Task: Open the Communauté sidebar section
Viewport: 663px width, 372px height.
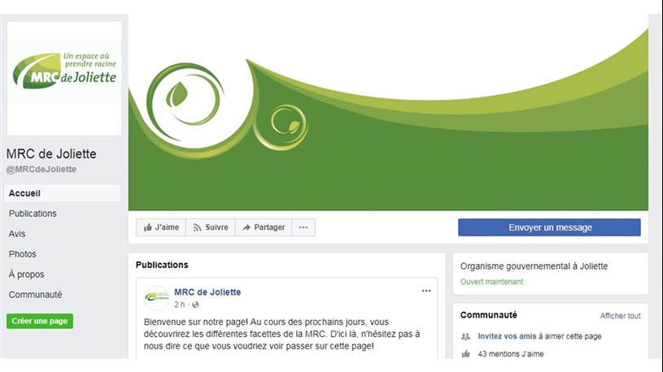Action: (36, 295)
